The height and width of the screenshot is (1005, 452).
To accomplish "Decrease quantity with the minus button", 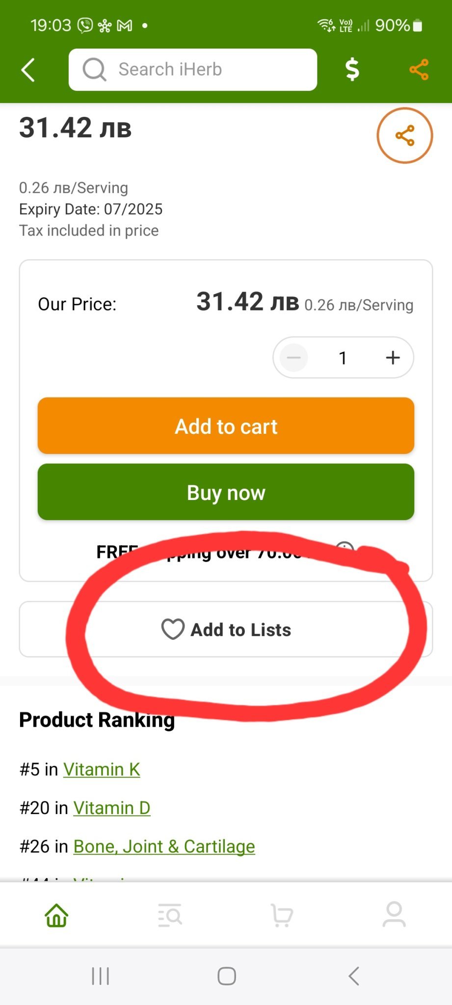I will click(293, 358).
